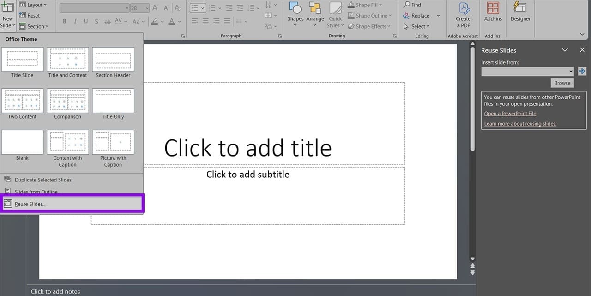Image resolution: width=591 pixels, height=296 pixels.
Task: Click the Browse button in Reuse Slides
Action: (562, 83)
